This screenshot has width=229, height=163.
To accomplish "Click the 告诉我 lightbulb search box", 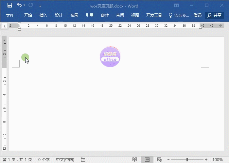I will click(179, 15).
